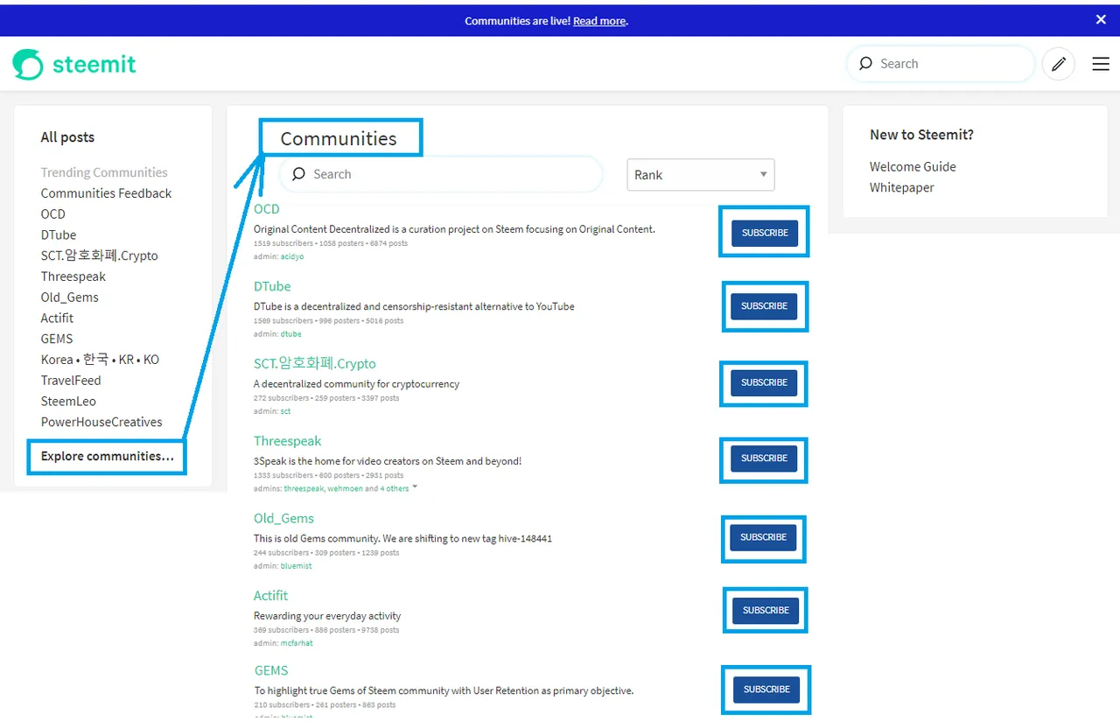Screen dimensions: 1120x728
Task: Visit admin sct's profile
Action: point(285,411)
